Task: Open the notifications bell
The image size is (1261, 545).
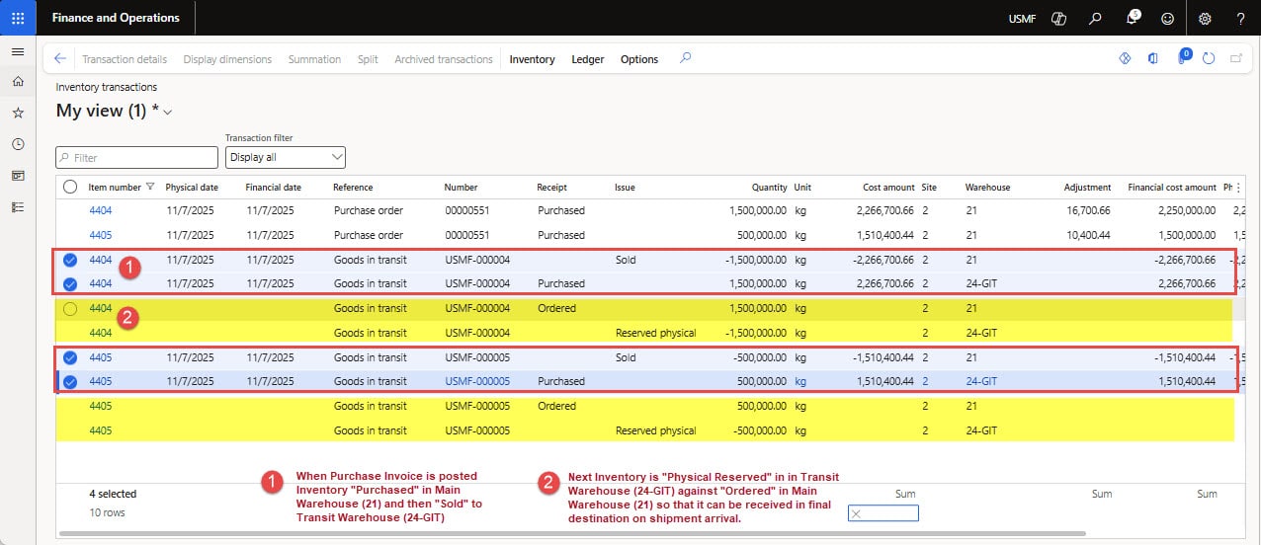Action: coord(1133,18)
